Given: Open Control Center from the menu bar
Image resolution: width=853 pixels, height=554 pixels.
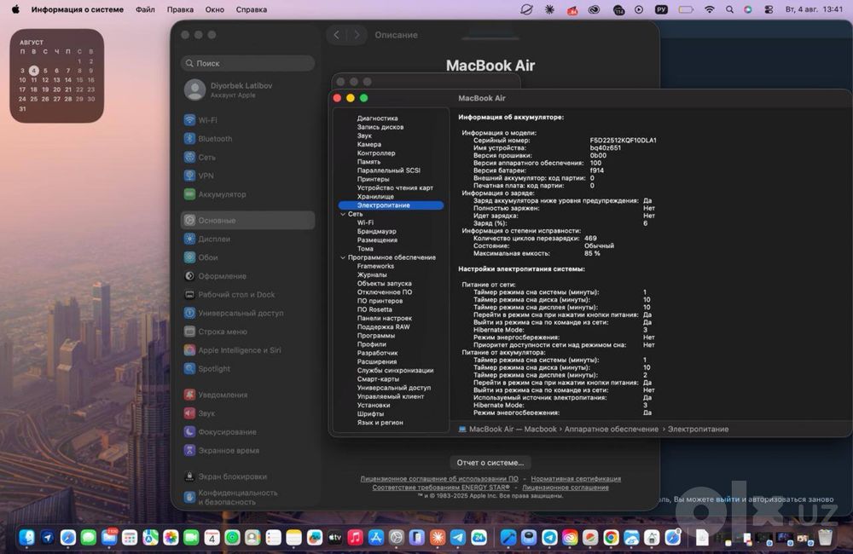Looking at the screenshot, I should [769, 9].
